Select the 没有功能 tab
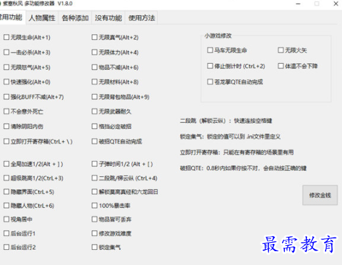342x265 pixels. [108, 18]
